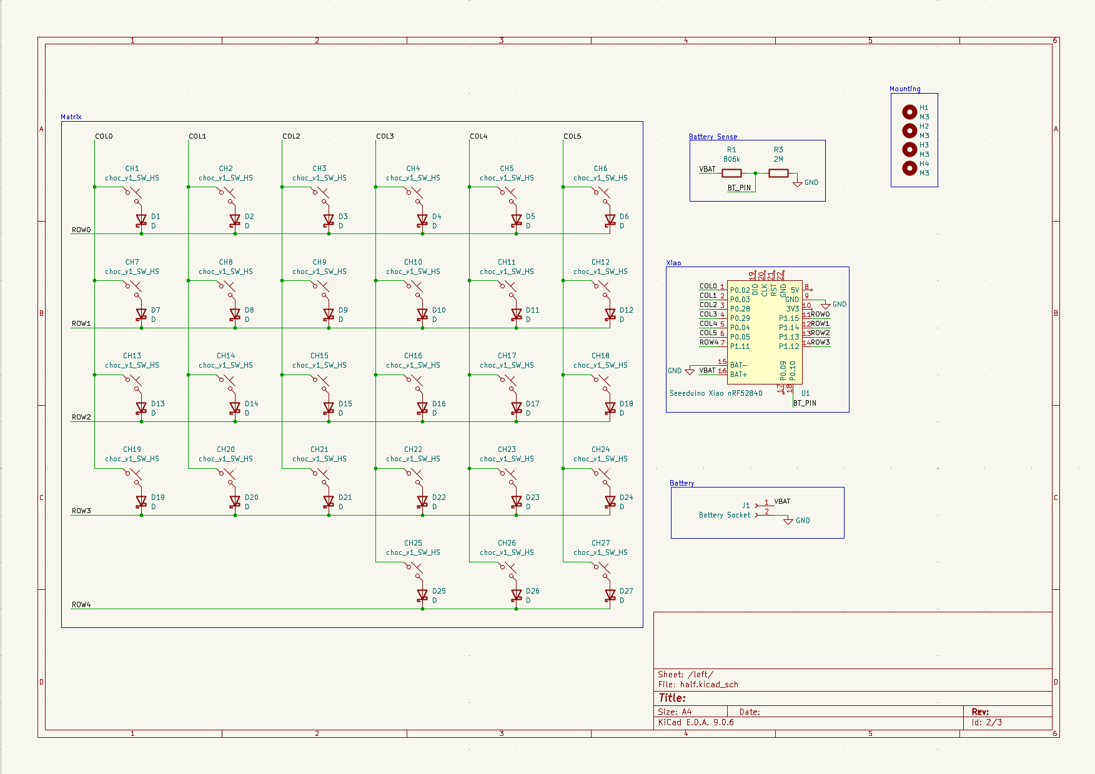Screen dimensions: 1095x774
Task: Click the CH1 switch symbol
Action: (134, 193)
